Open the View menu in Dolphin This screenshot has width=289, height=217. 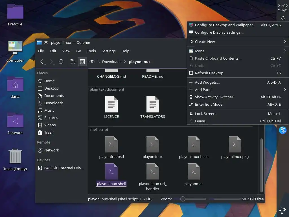tap(66, 51)
